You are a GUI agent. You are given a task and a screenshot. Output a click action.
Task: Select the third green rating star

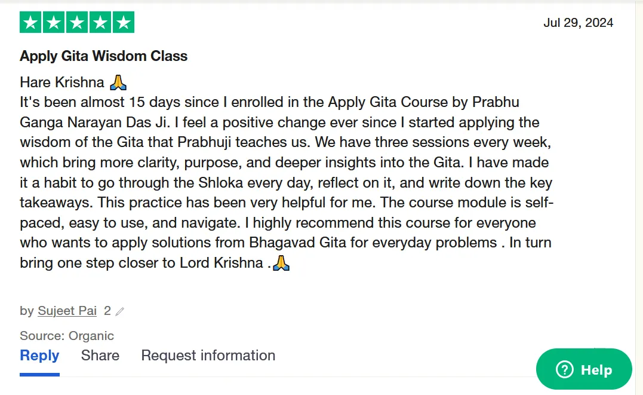(77, 23)
